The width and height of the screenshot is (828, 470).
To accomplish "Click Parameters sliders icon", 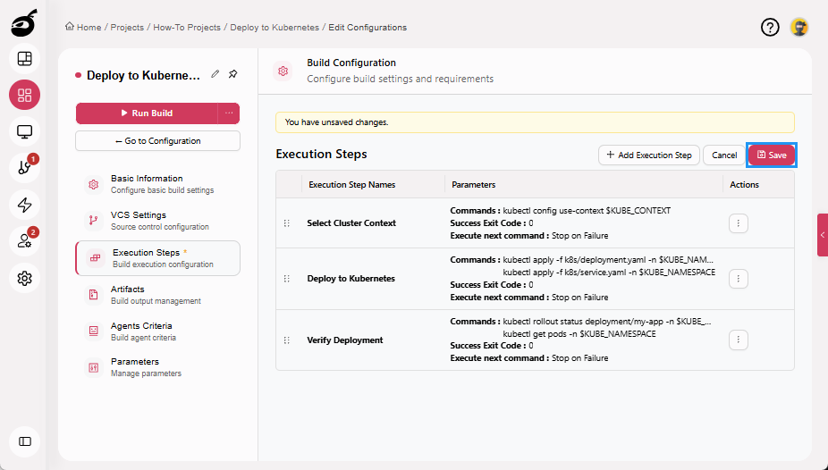I will (94, 367).
